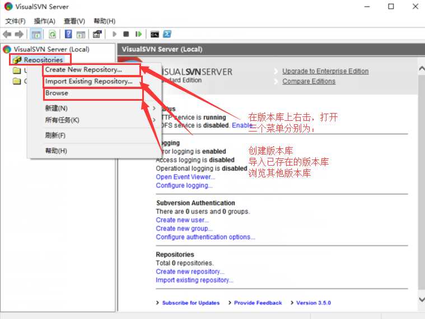Image resolution: width=425 pixels, height=319 pixels.
Task: Click the 'Access logging is disabled' text
Action: [x=195, y=159]
